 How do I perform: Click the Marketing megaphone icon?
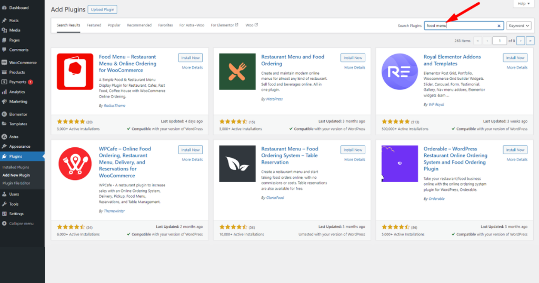4,102
